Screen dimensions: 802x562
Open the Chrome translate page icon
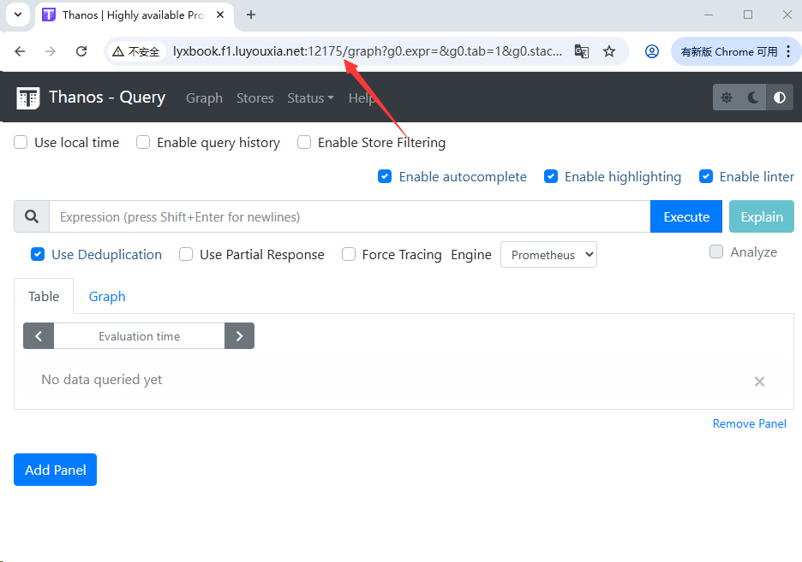[582, 51]
